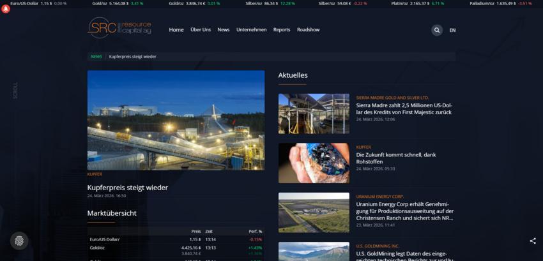Screen dimensions: 543x261
Task: Go to the News menu item
Action: pyautogui.click(x=223, y=30)
